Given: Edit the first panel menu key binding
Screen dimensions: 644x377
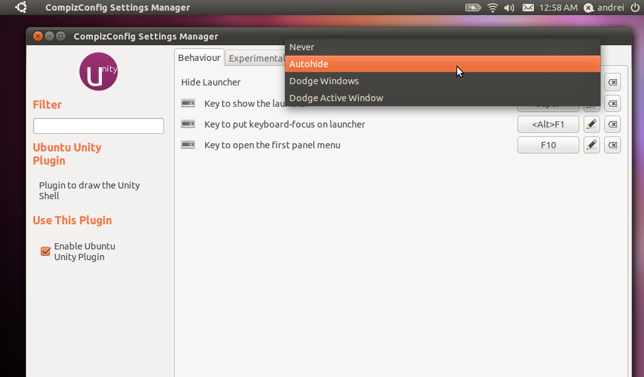Looking at the screenshot, I should [x=592, y=145].
